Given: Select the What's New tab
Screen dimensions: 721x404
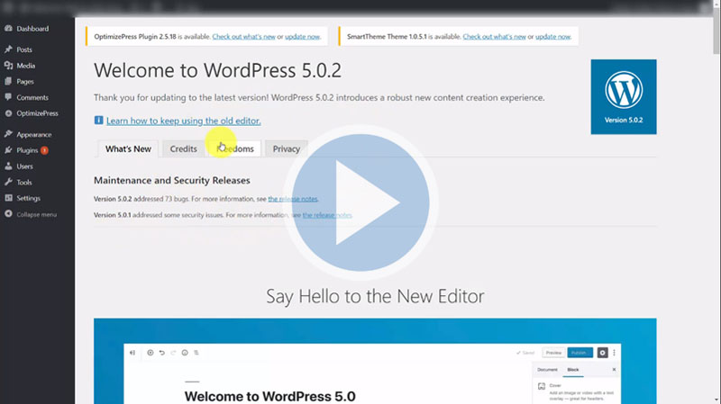Looking at the screenshot, I should [127, 149].
